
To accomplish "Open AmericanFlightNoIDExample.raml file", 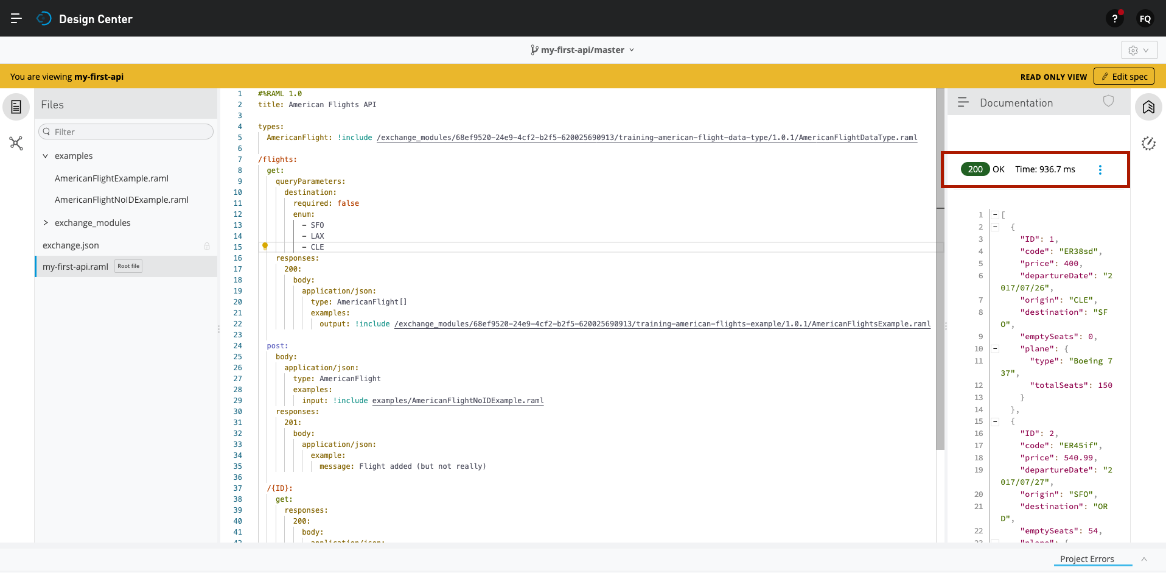I will (x=122, y=200).
